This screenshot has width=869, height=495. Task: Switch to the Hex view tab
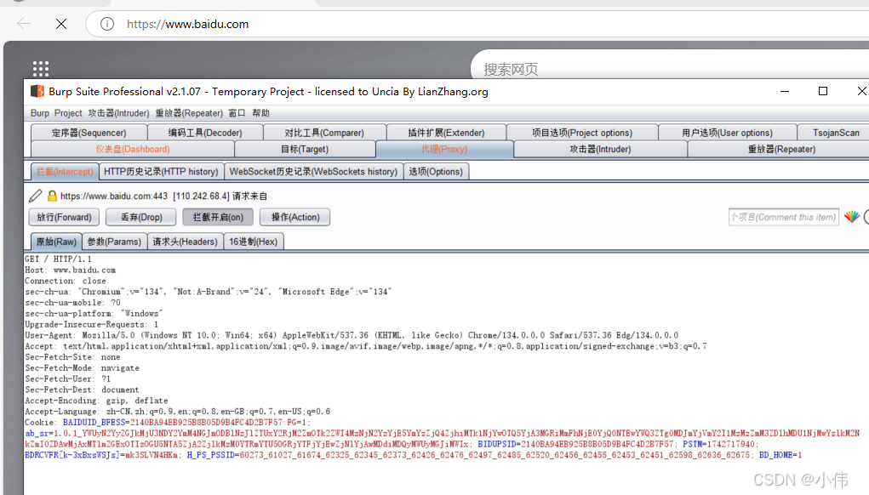(x=254, y=242)
